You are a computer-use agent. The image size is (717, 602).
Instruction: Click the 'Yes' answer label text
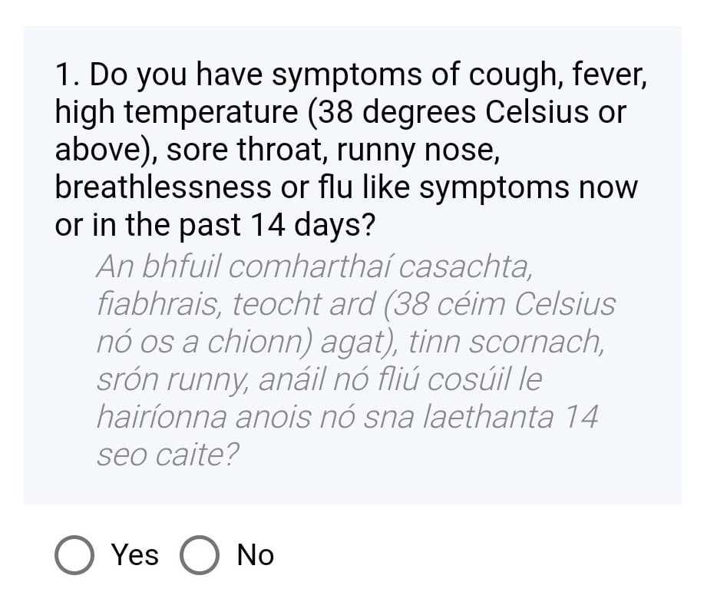[x=135, y=555]
